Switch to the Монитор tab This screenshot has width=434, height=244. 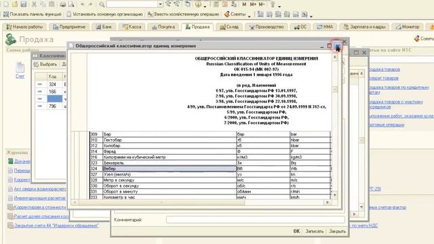pyautogui.click(x=408, y=27)
